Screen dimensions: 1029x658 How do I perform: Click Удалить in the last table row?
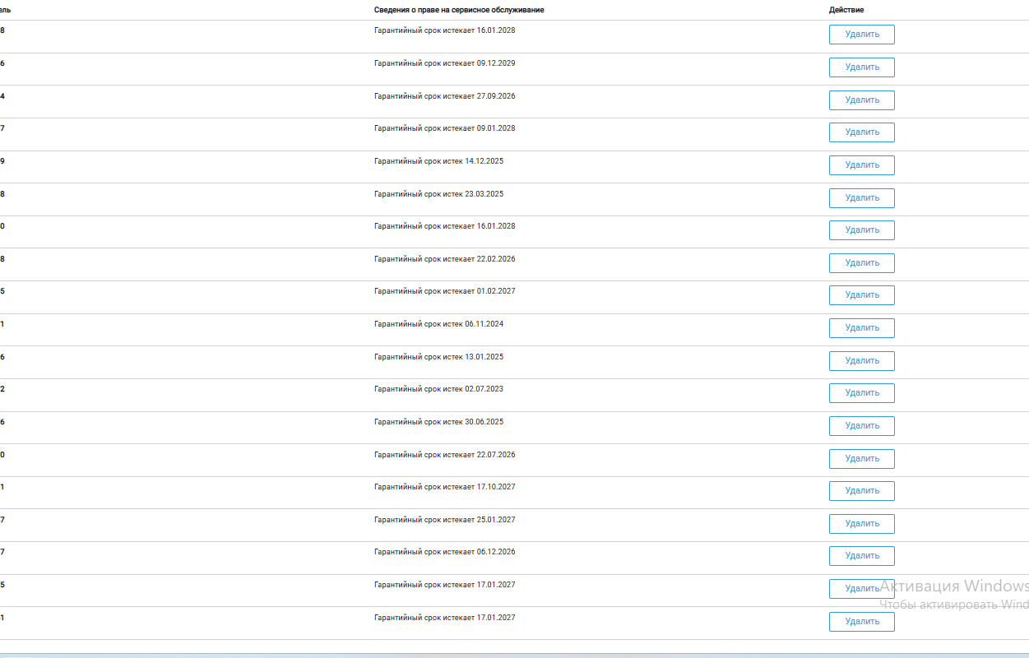click(861, 622)
